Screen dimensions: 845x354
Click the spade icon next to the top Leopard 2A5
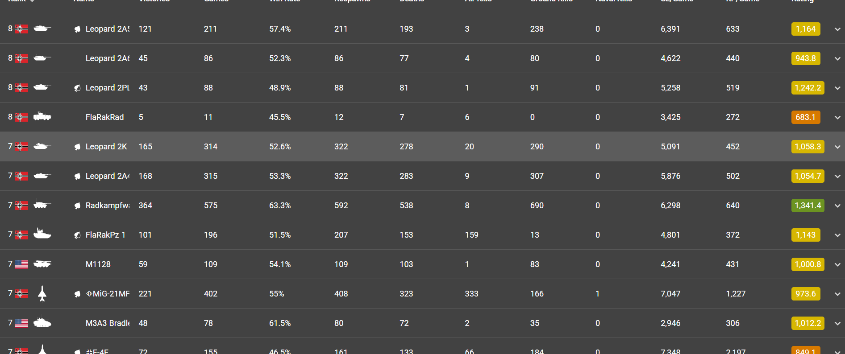click(77, 29)
